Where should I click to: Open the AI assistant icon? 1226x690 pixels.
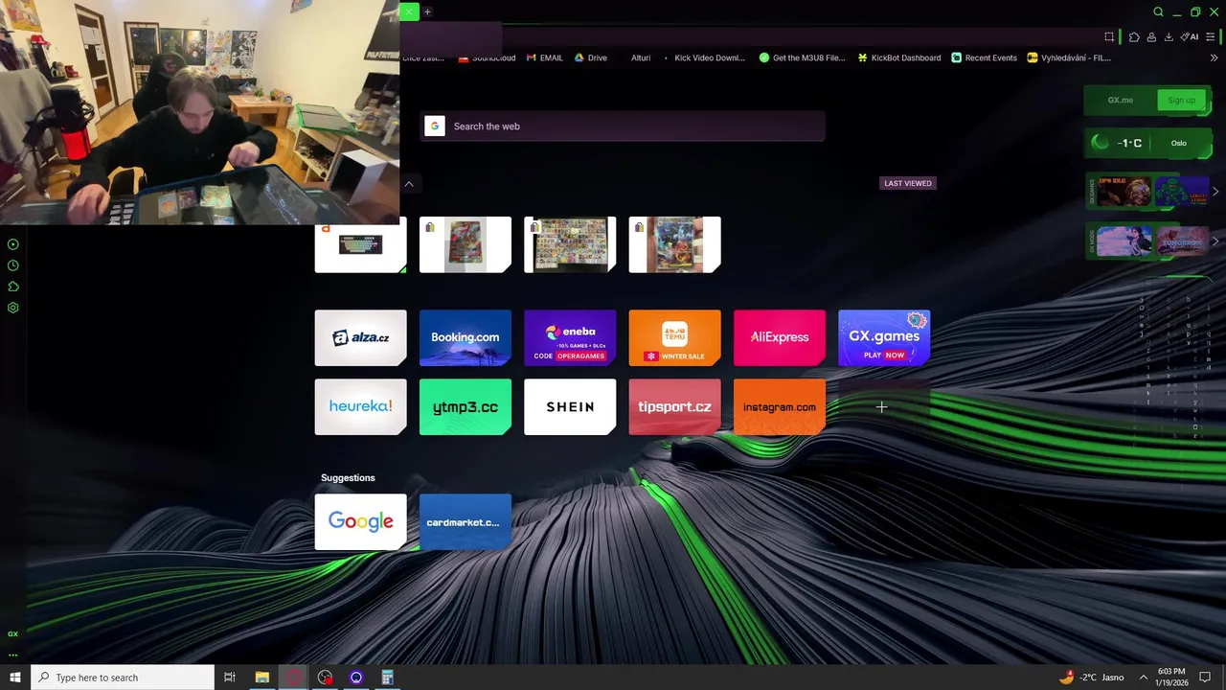(x=1190, y=36)
